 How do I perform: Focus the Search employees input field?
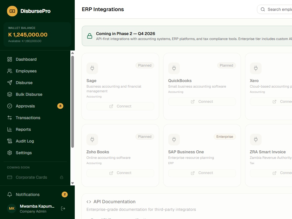(x=275, y=9)
